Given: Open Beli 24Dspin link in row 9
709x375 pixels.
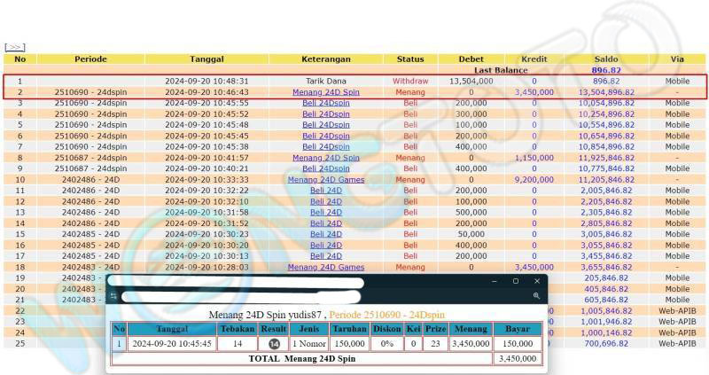Looking at the screenshot, I should tap(325, 168).
